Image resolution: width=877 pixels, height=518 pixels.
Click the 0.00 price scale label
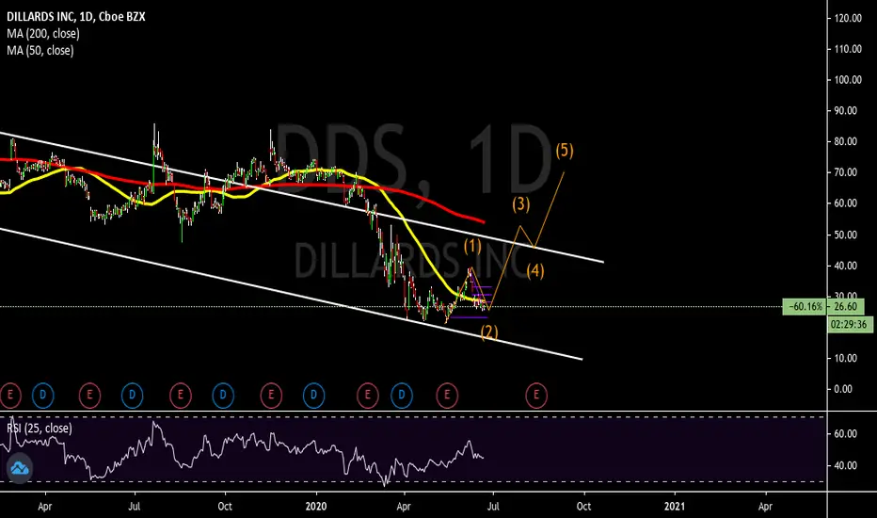coord(843,389)
